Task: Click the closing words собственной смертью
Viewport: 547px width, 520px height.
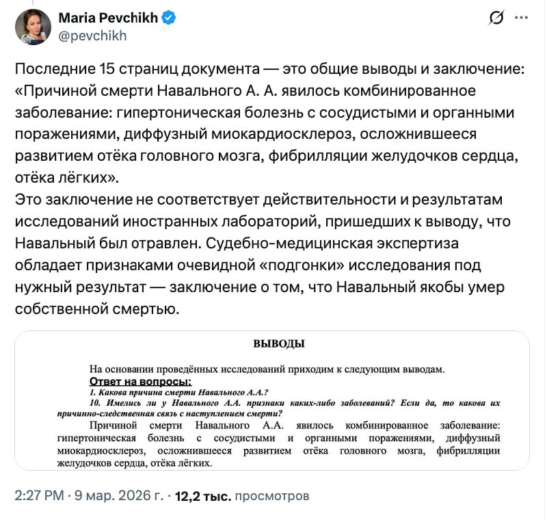Action: (96, 309)
